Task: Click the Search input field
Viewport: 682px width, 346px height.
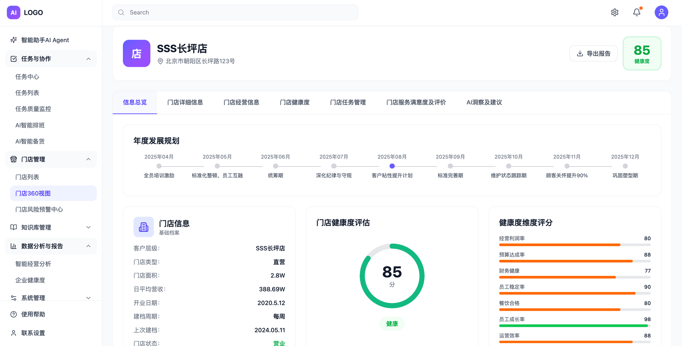Action: click(x=235, y=12)
